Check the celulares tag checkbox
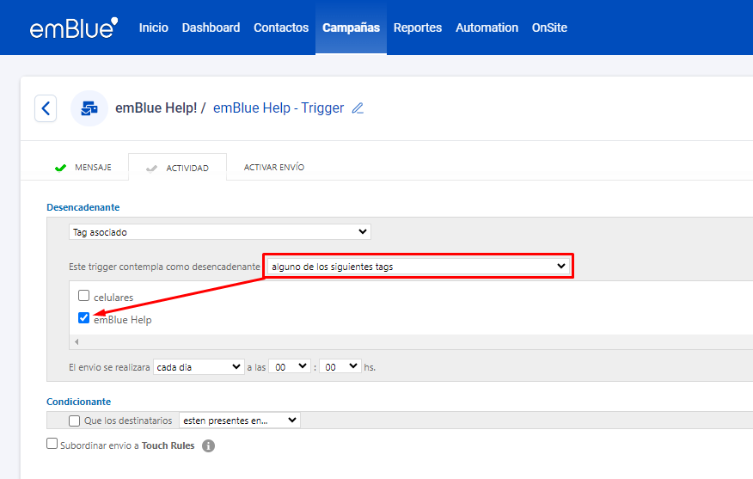The height and width of the screenshot is (479, 753). 84,296
